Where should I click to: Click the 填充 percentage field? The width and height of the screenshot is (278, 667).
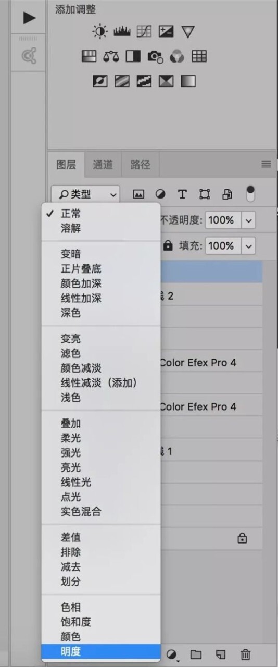coord(223,245)
